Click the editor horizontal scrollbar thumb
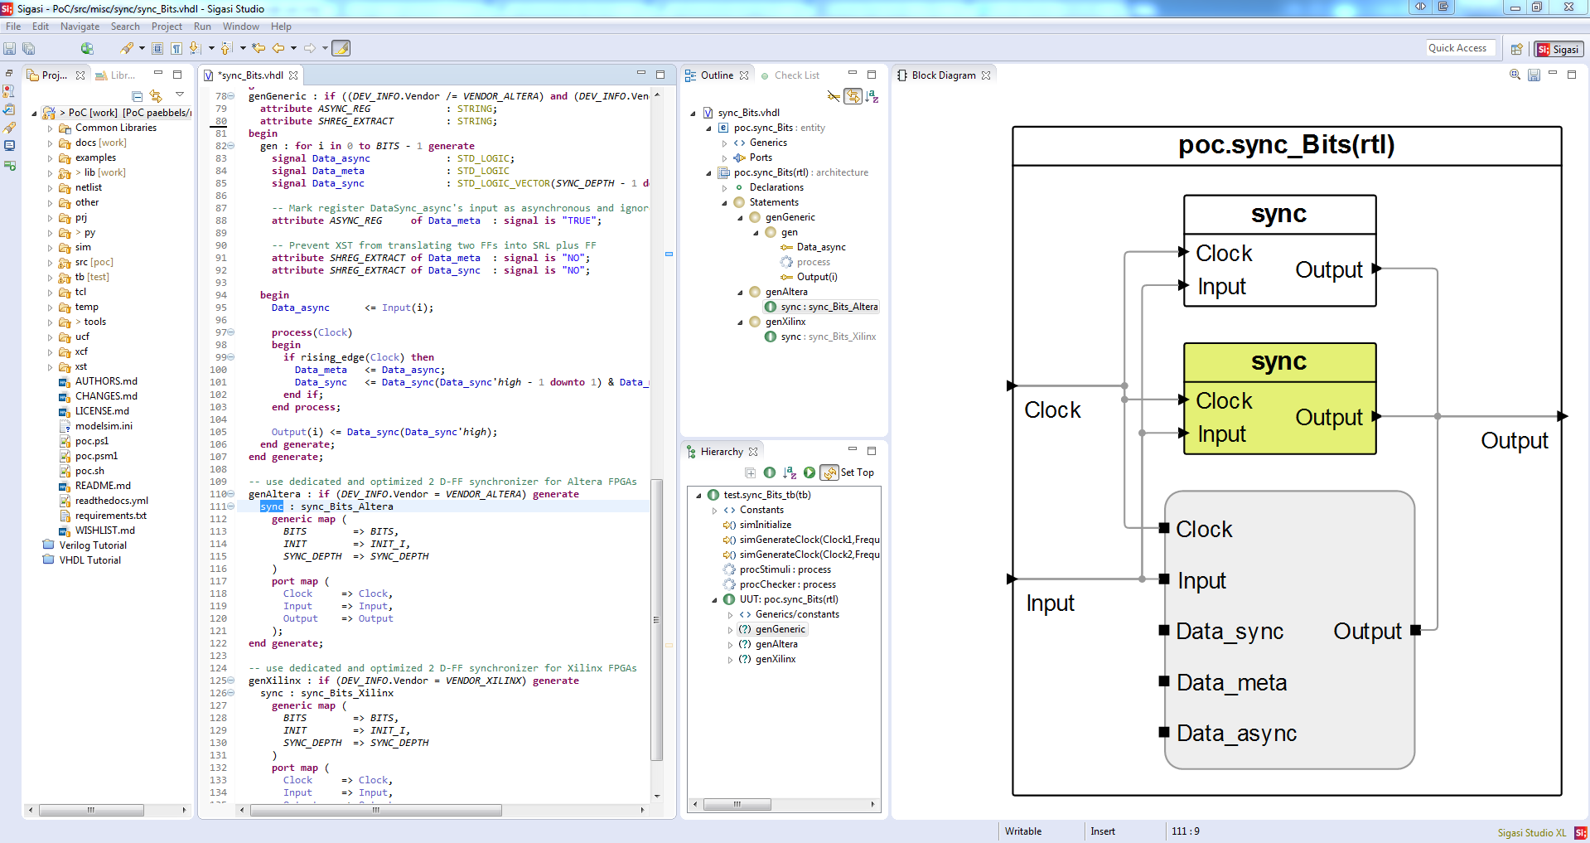The width and height of the screenshot is (1590, 843). (375, 810)
